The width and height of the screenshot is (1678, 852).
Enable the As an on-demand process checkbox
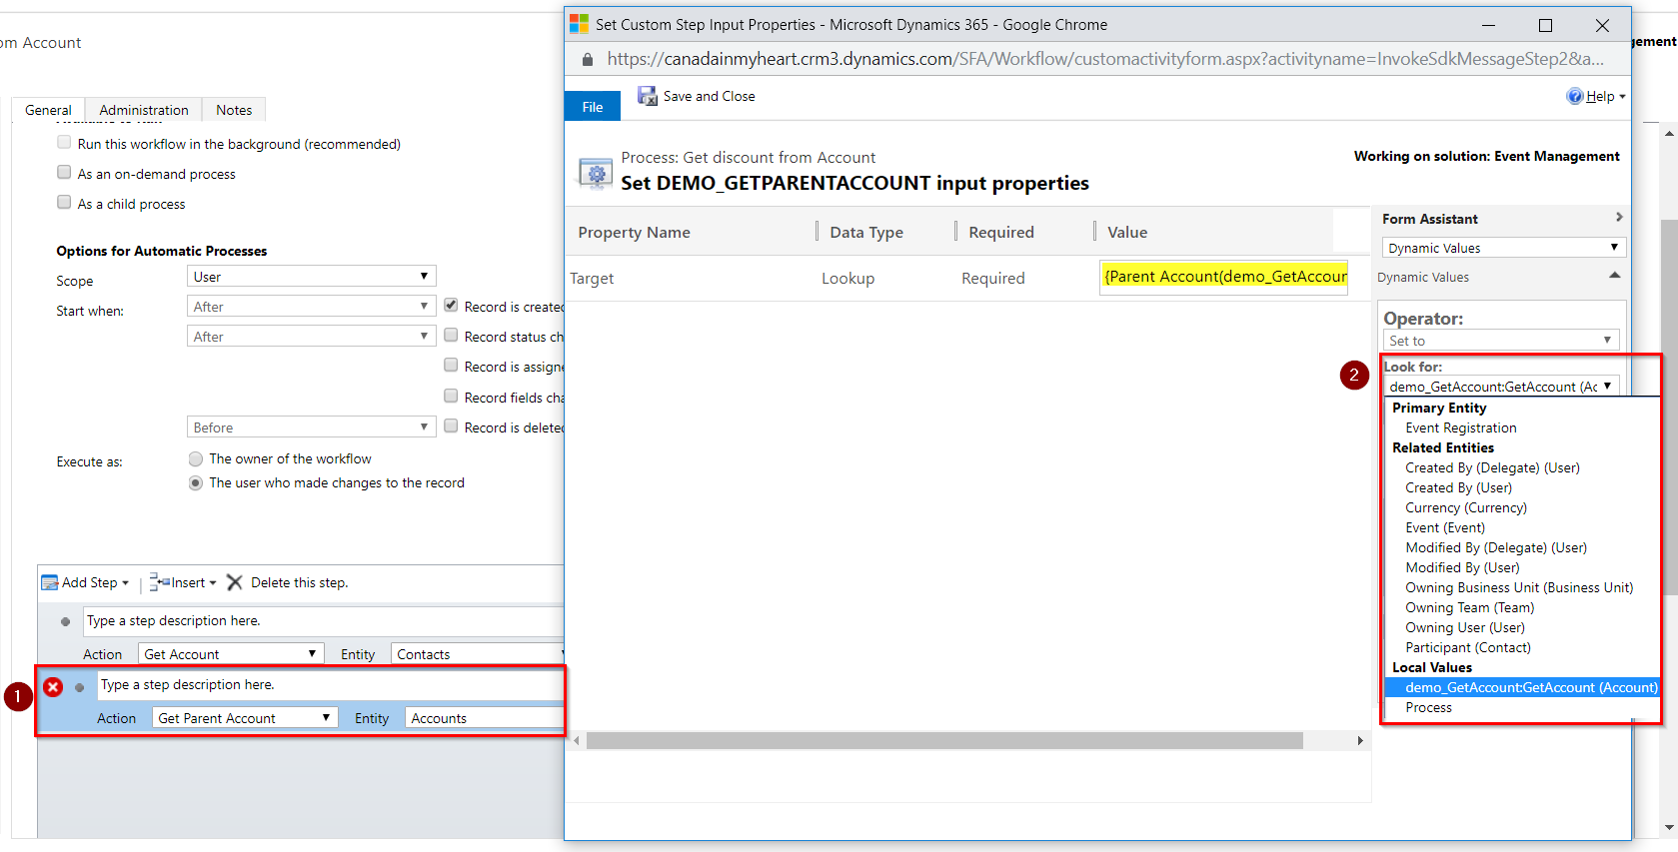tap(64, 173)
